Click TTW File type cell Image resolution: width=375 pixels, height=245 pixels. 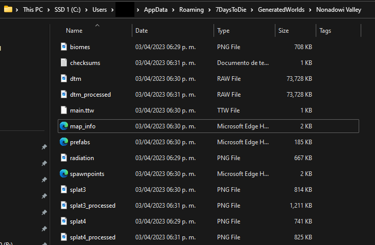[x=228, y=110]
